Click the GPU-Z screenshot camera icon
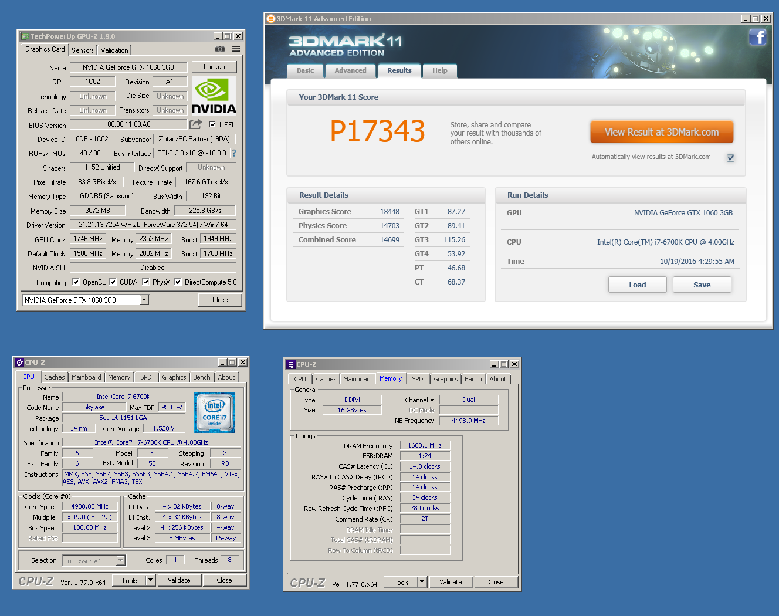The width and height of the screenshot is (779, 616). pos(220,49)
